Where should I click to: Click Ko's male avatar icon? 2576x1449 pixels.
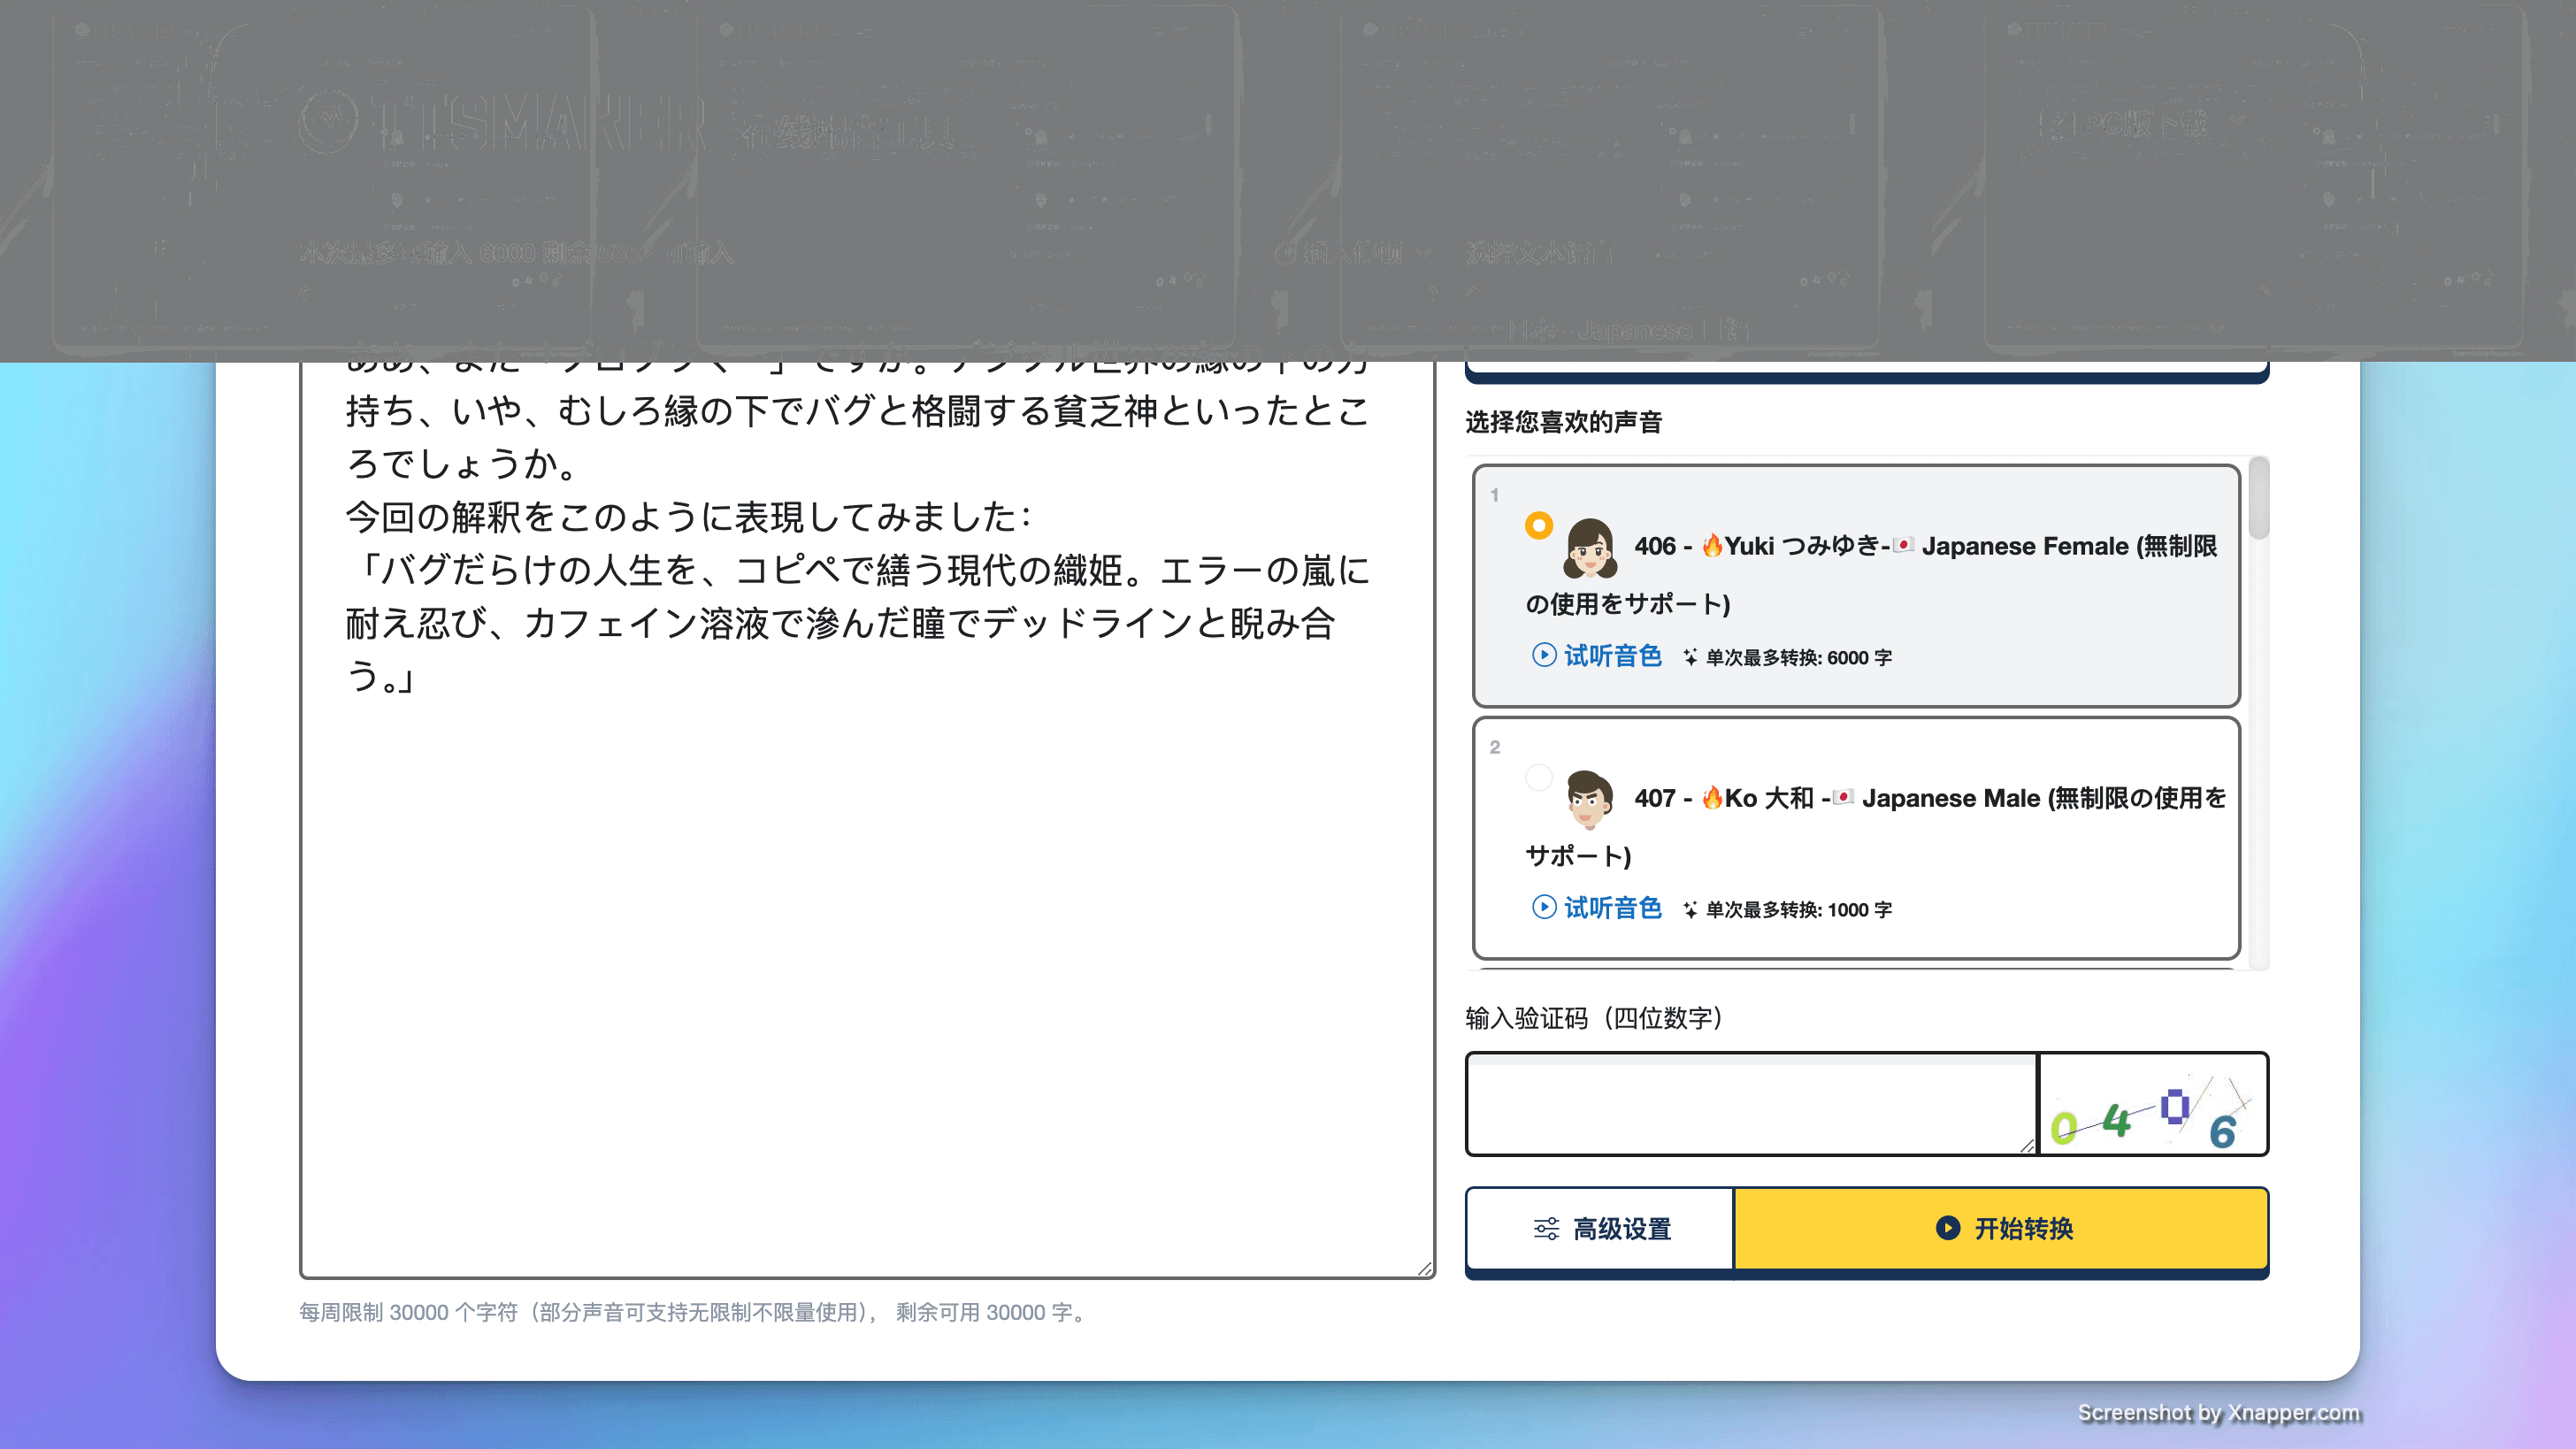(x=1589, y=799)
